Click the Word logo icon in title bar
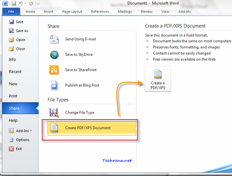Viewport: 232px width, 176px height. point(5,3)
